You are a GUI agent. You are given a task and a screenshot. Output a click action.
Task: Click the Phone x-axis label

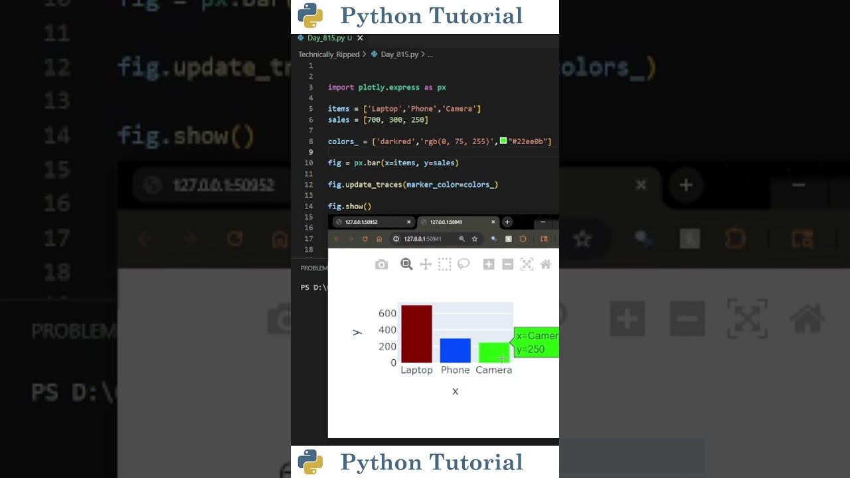pyautogui.click(x=455, y=370)
